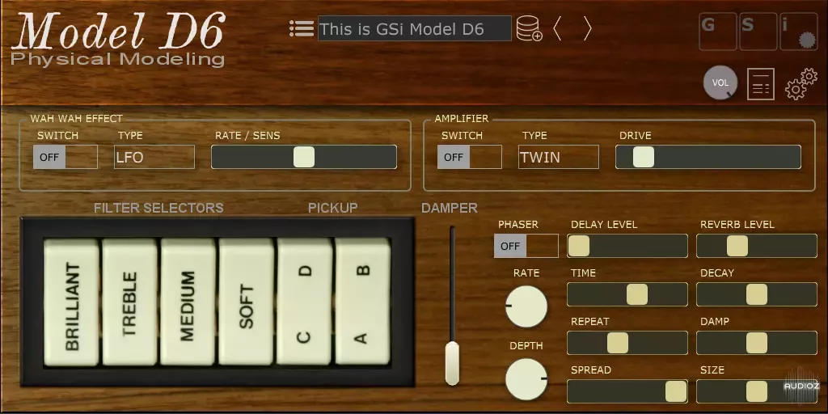Viewport: 828px width, 414px height.
Task: Click the delay TIME slider handle
Action: [637, 294]
